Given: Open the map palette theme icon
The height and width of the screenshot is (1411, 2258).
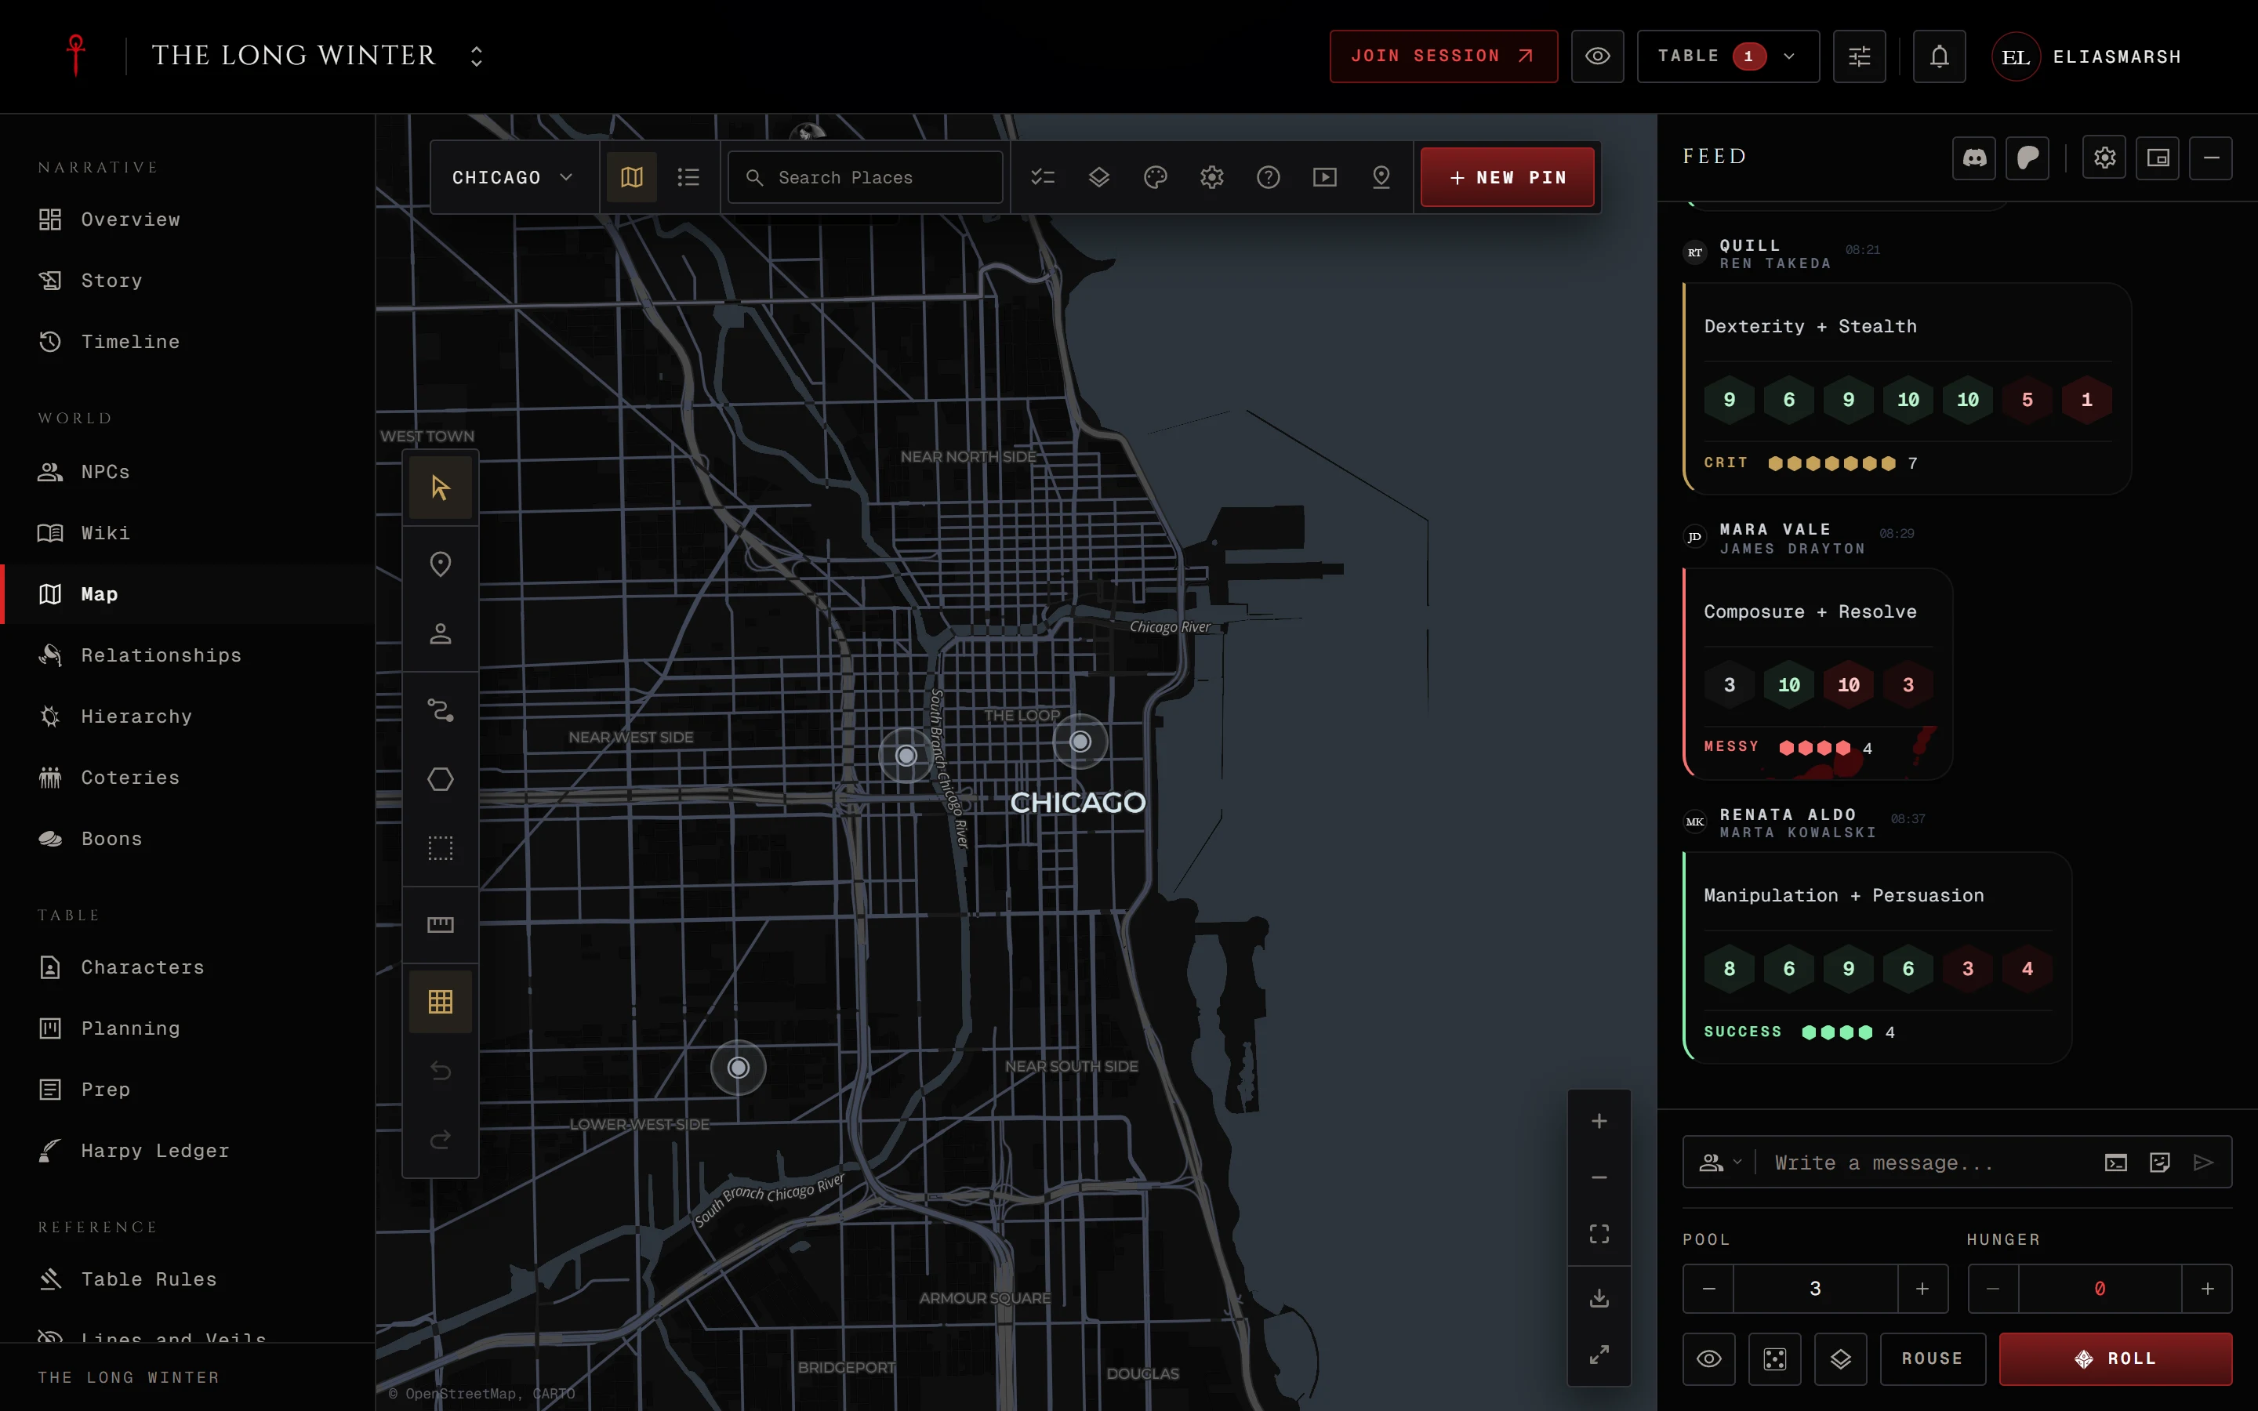Looking at the screenshot, I should pyautogui.click(x=1155, y=177).
